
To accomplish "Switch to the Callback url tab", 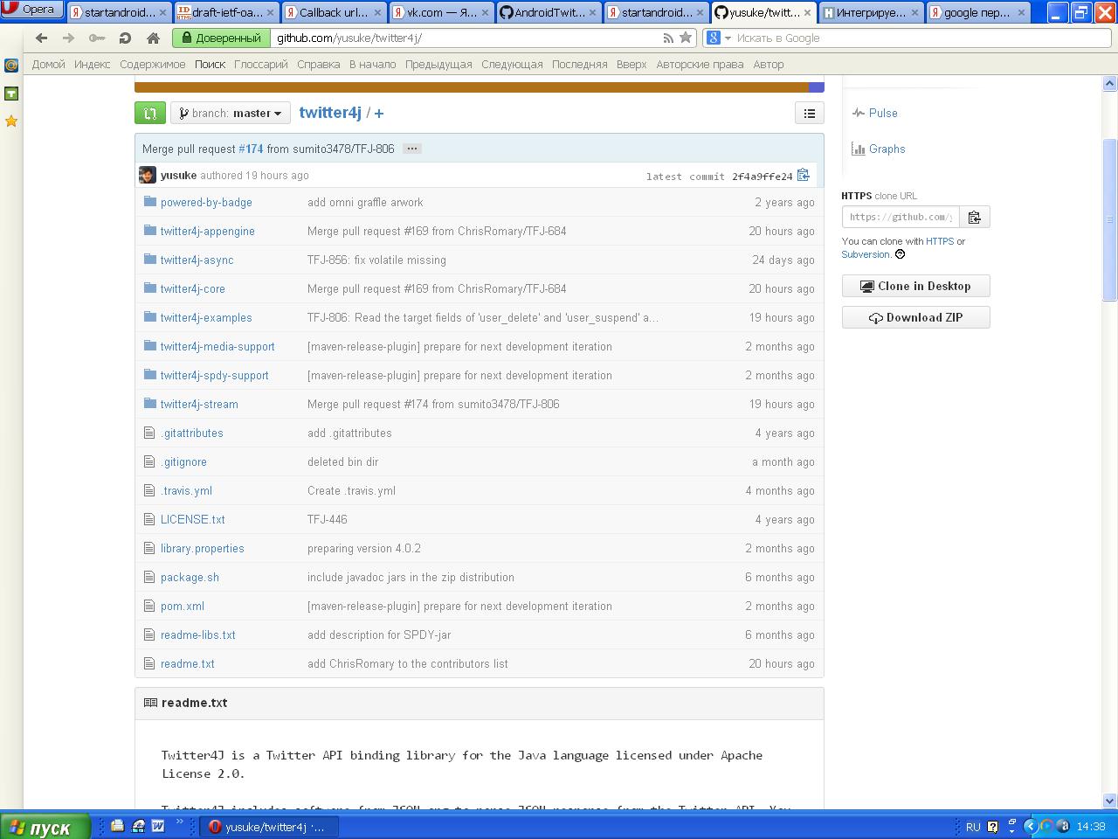I will click(x=333, y=12).
